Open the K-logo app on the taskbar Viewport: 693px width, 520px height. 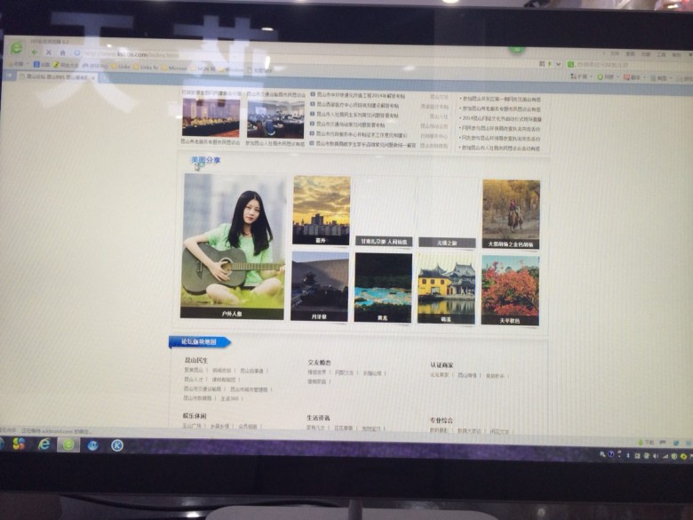point(116,445)
